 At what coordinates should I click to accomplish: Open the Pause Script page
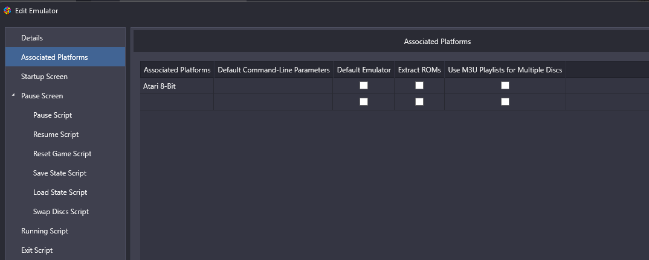65,115
